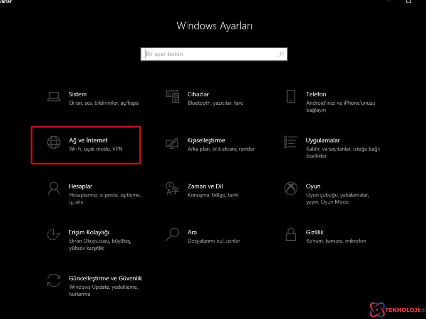Click the highlighted Ağ ve İnternet globe icon
Image resolution: width=426 pixels, height=319 pixels.
click(54, 142)
